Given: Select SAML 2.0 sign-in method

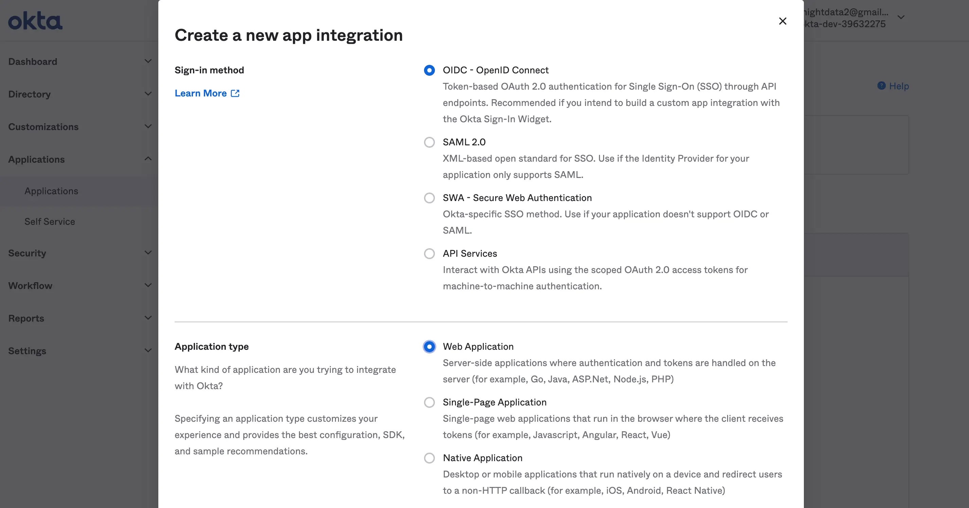Looking at the screenshot, I should click(x=429, y=142).
